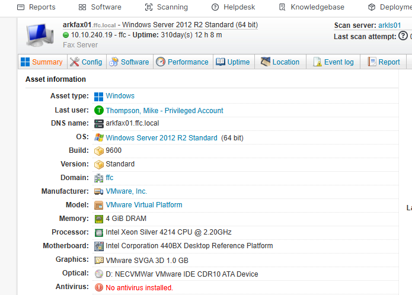Open the Scanning menu
Image resolution: width=412 pixels, height=295 pixels.
(166, 7)
